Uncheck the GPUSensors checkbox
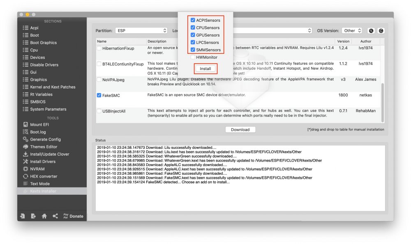411x244 pixels. tap(193, 35)
